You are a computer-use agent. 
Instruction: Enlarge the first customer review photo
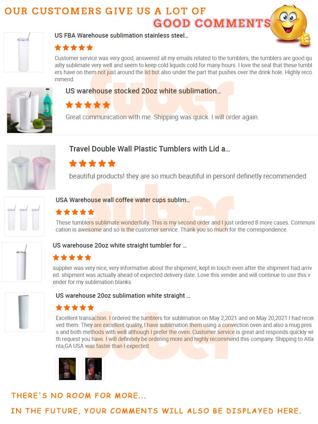67,369
